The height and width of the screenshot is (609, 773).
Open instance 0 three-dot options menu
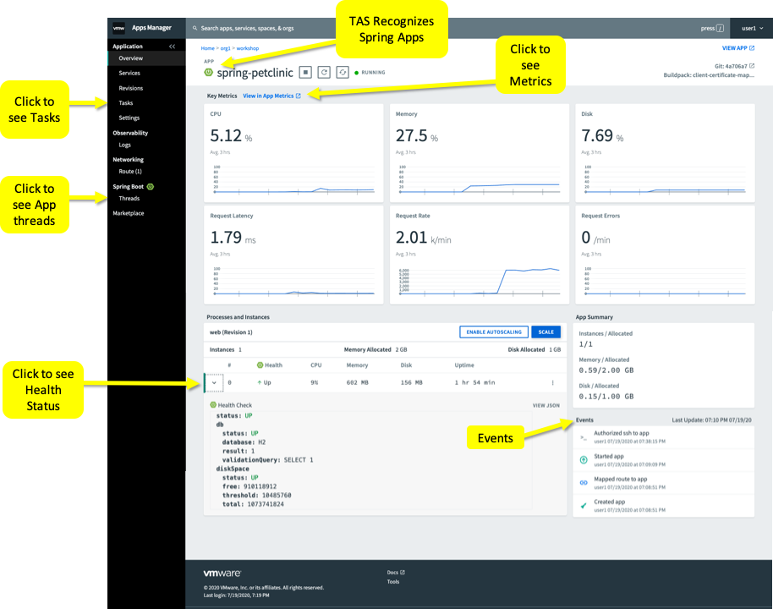point(552,382)
